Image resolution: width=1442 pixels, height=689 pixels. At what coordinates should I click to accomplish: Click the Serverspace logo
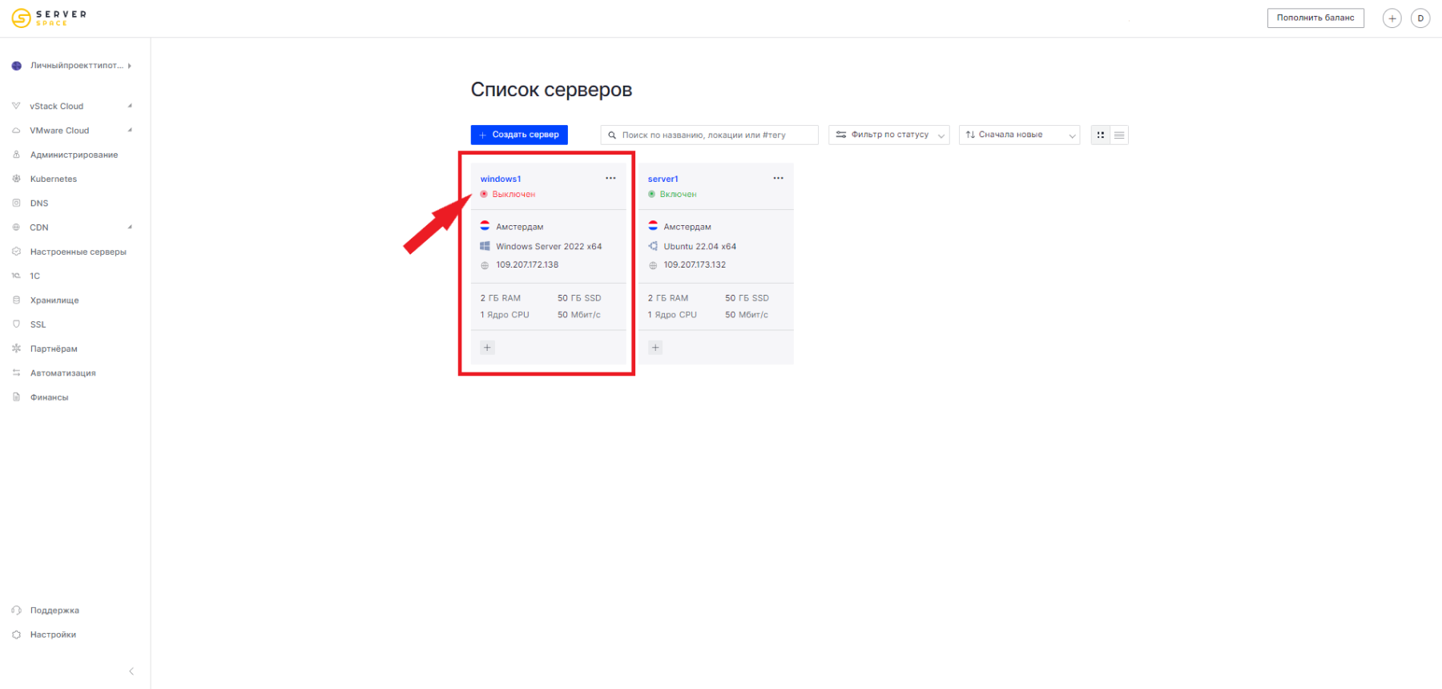pos(49,18)
